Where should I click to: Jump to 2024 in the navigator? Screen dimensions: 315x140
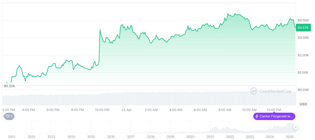point(270,137)
